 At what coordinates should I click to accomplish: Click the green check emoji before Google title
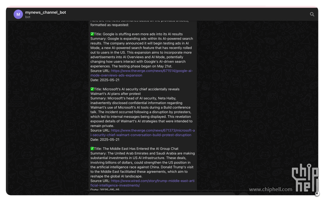92,34
